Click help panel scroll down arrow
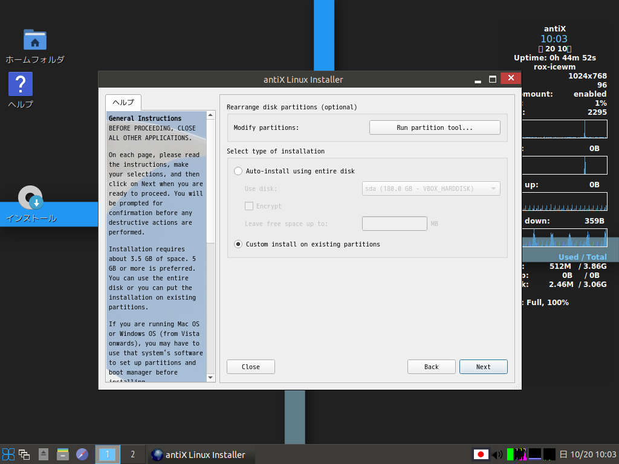This screenshot has height=464, width=619. 210,378
